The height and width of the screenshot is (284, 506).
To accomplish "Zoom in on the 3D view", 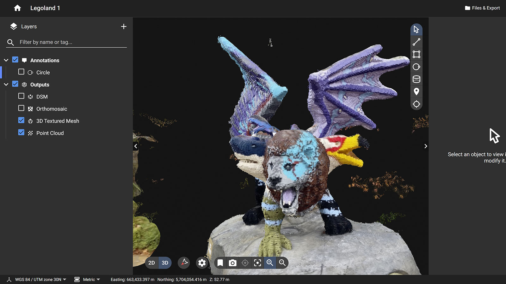I will tap(270, 263).
